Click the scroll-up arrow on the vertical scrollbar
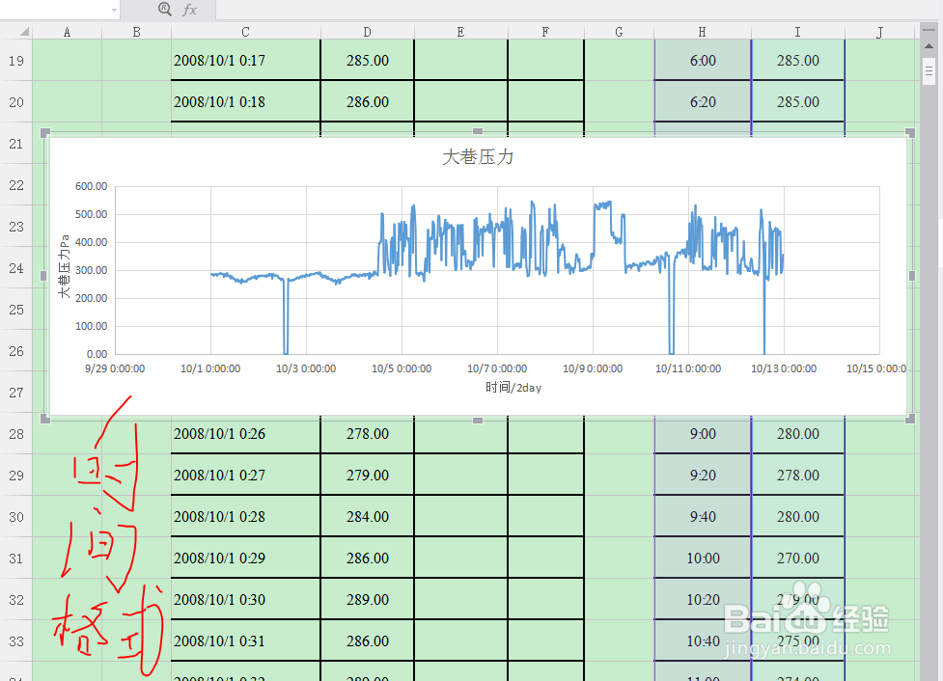Viewport: 943px width, 681px height. coord(930,44)
